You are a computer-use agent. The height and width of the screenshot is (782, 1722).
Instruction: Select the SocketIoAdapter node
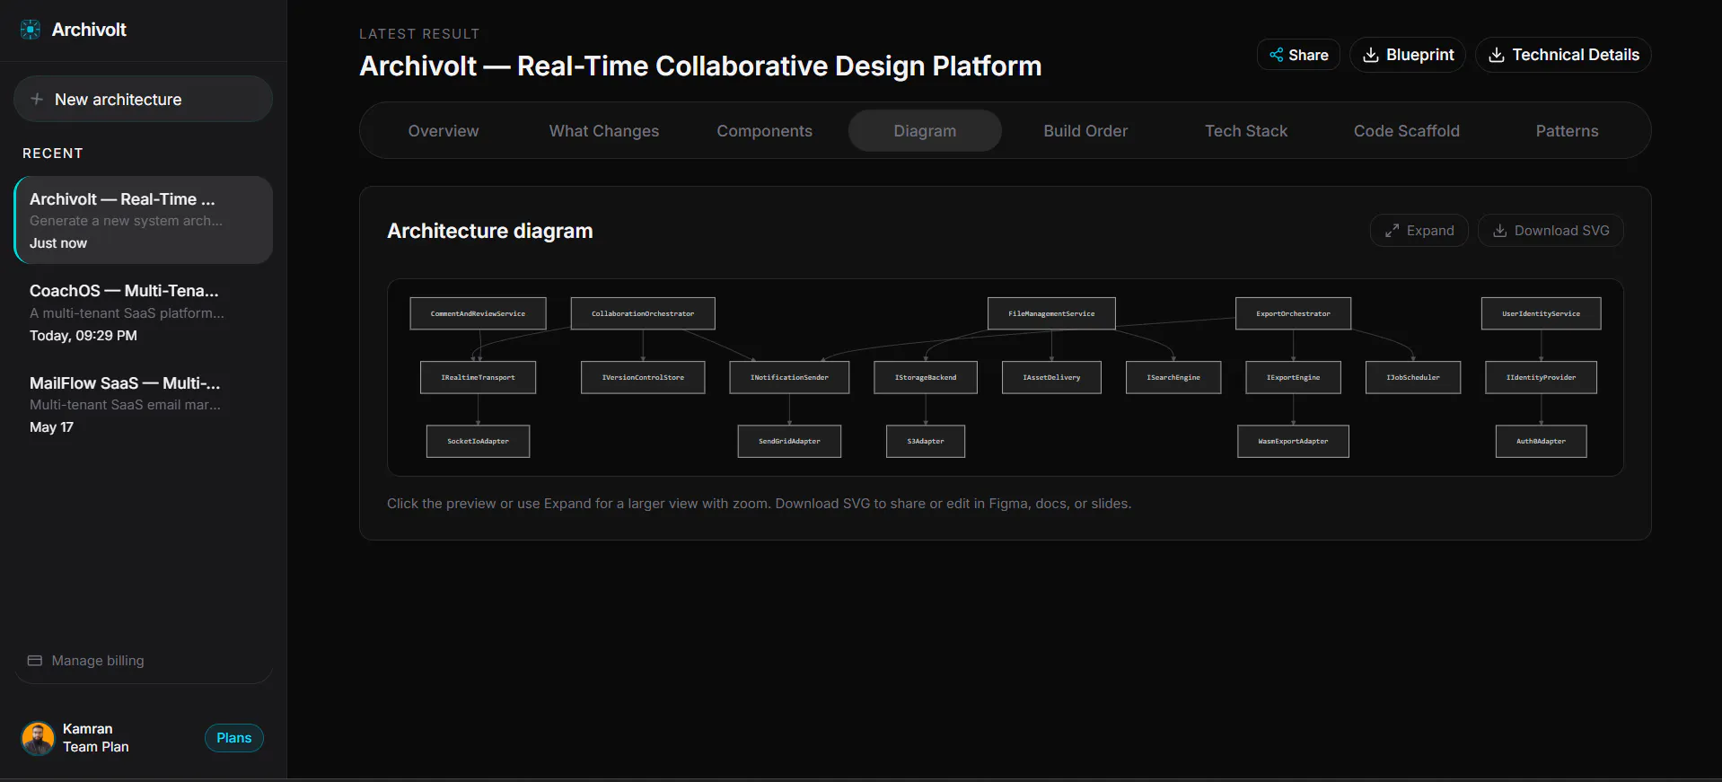(x=478, y=441)
